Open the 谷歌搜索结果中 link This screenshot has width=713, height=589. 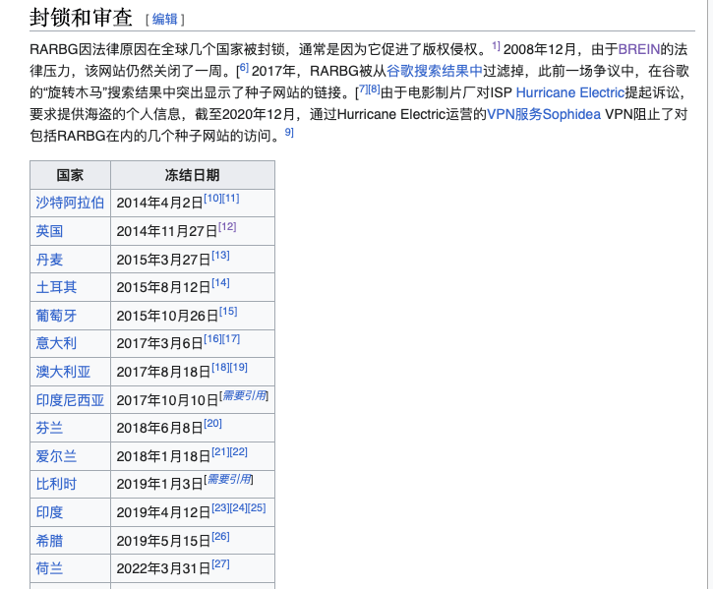[435, 71]
